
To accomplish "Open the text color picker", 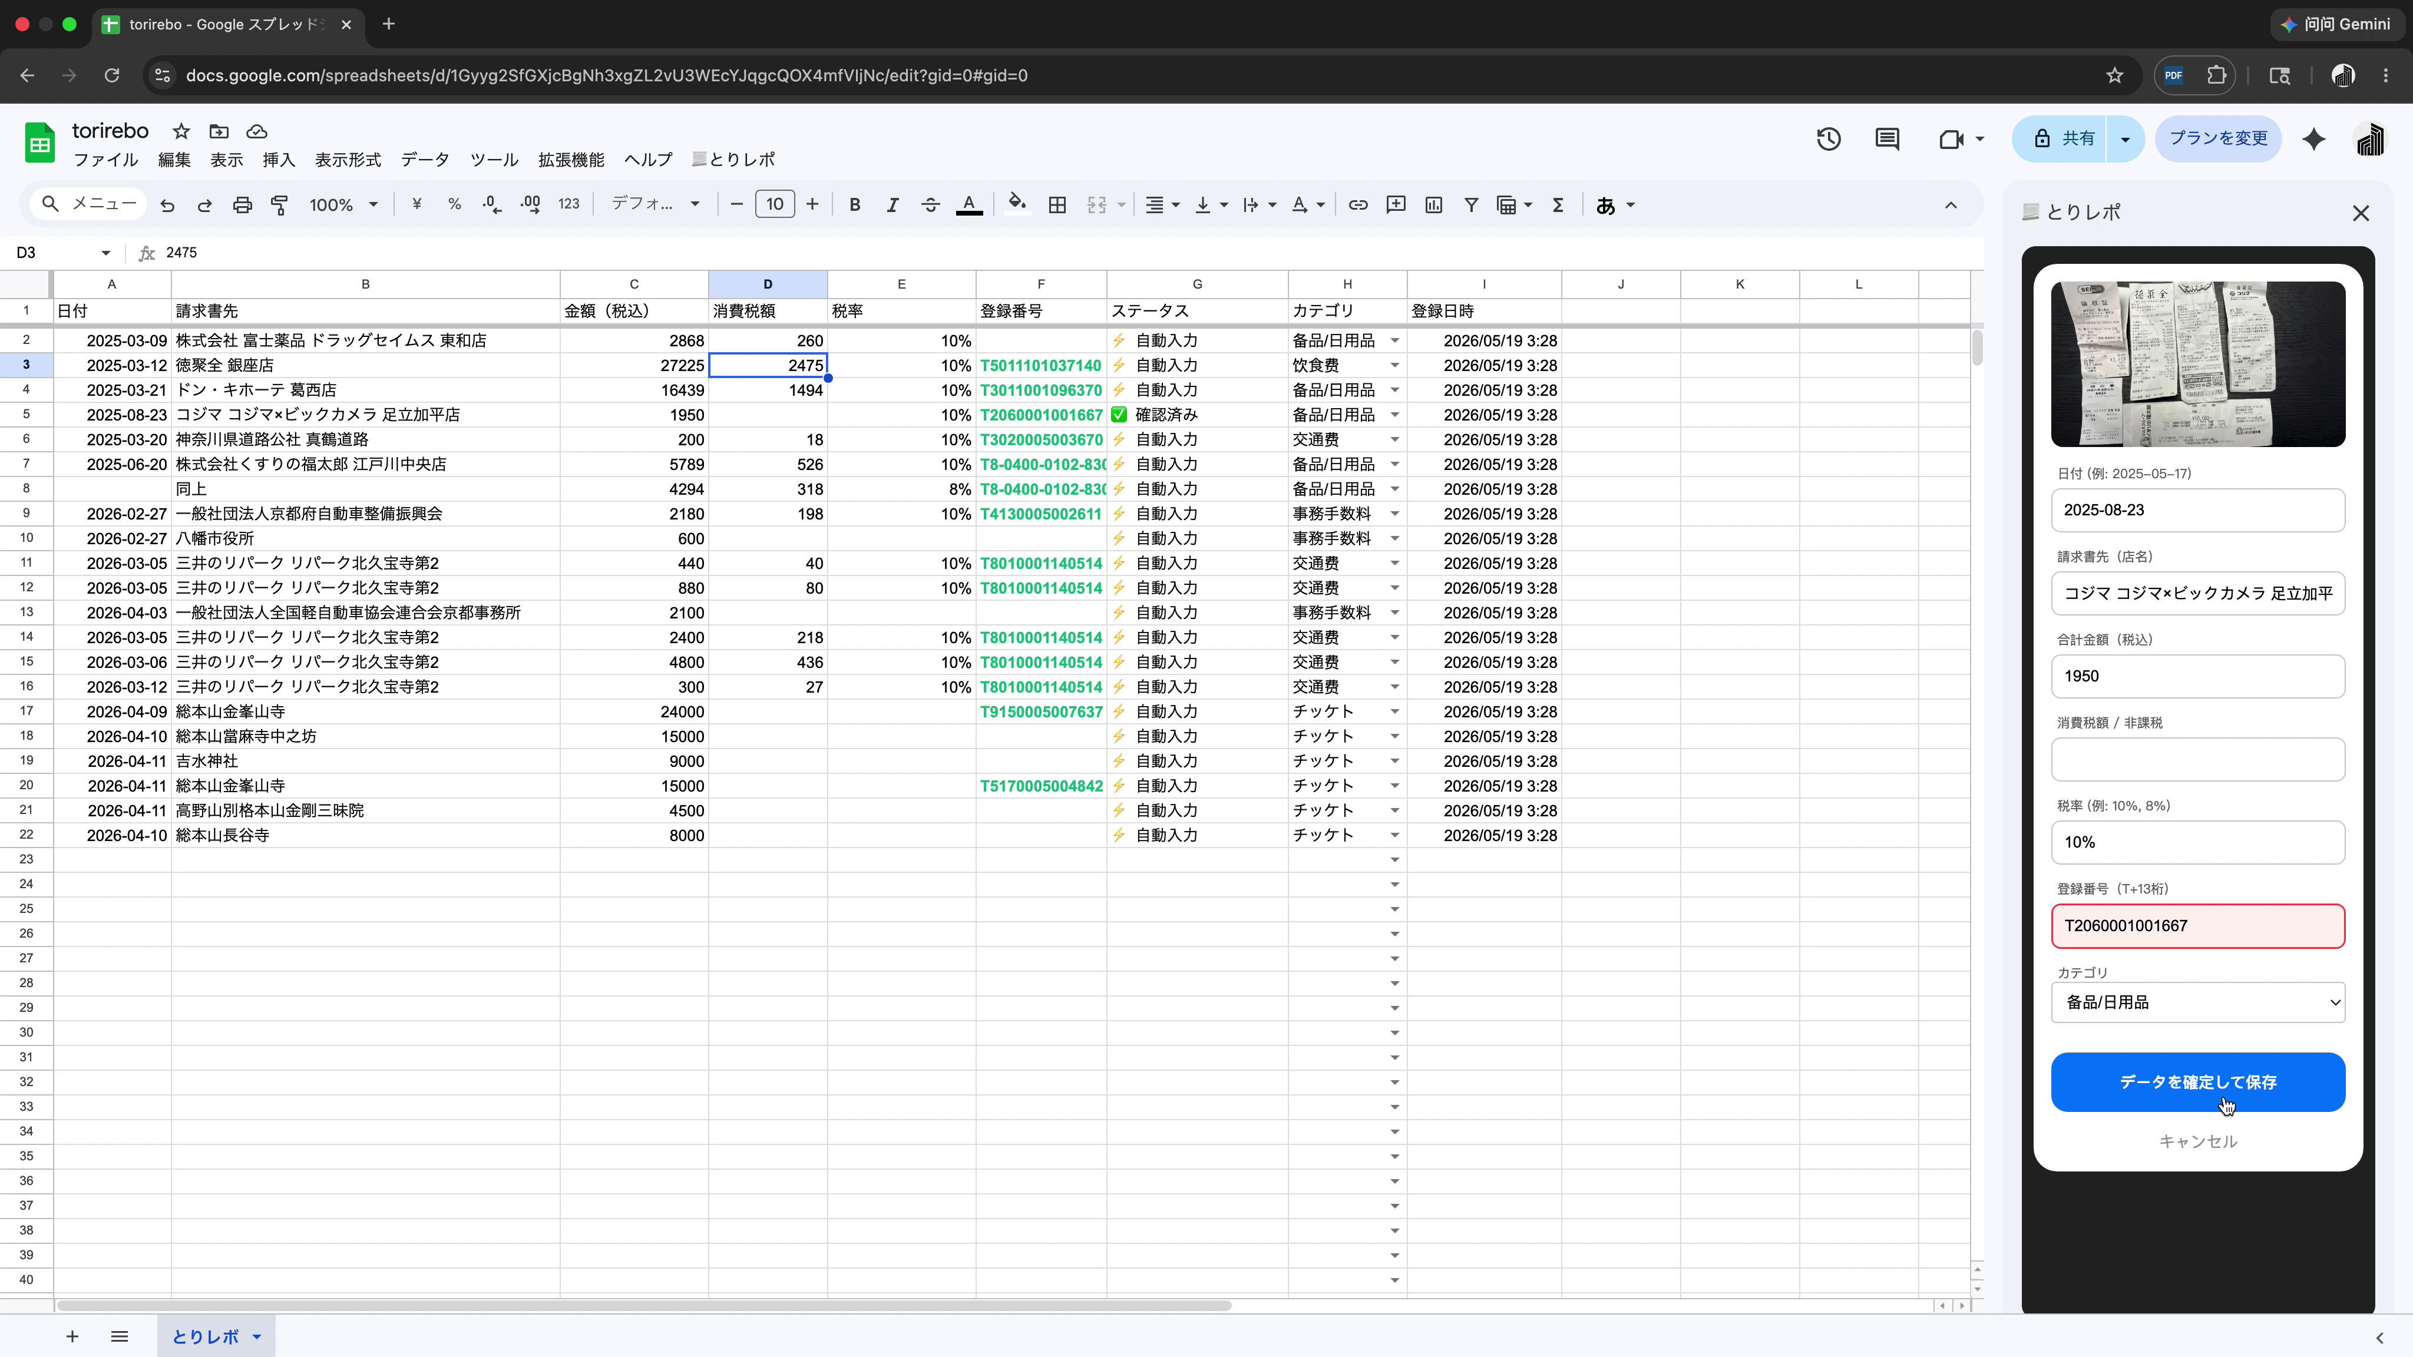I will (970, 204).
